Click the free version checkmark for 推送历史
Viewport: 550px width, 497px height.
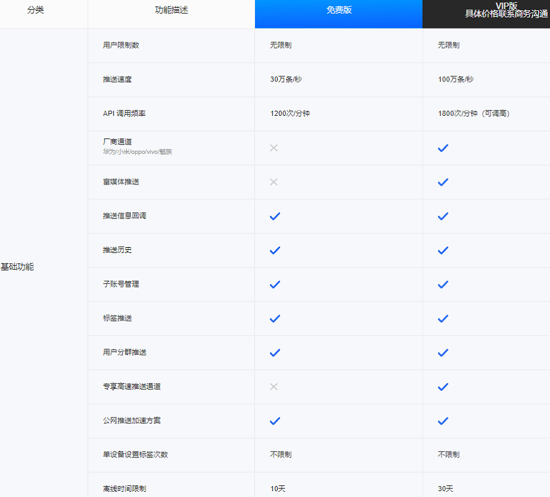(275, 250)
